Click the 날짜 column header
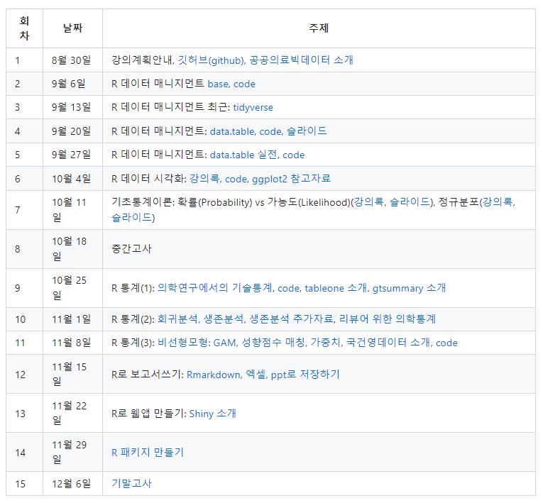The image size is (543, 503). click(72, 28)
